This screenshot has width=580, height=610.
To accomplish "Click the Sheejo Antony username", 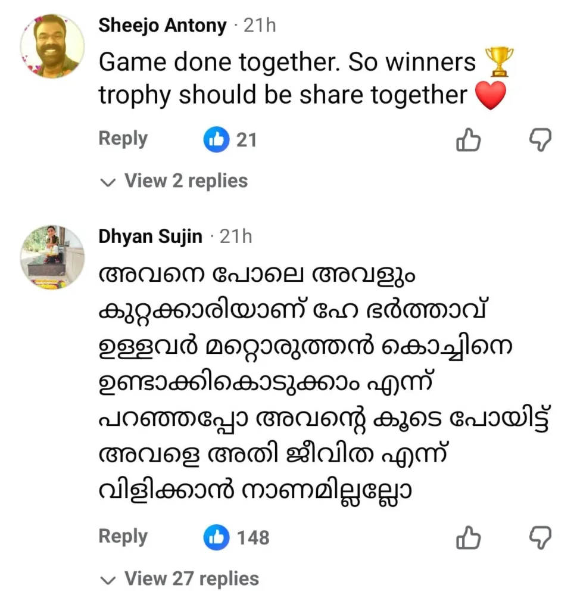I will 162,26.
